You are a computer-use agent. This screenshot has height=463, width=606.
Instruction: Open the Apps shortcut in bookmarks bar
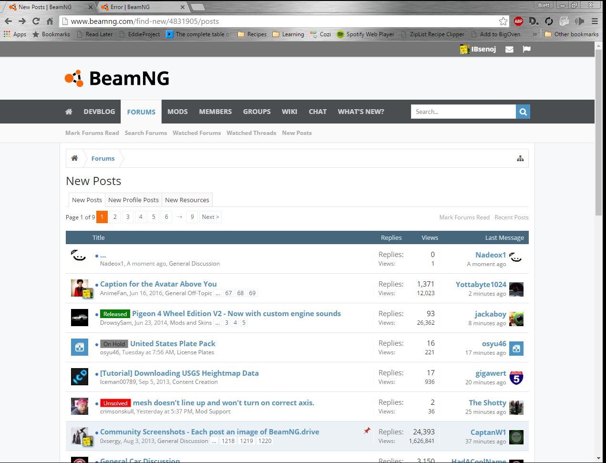pos(15,34)
